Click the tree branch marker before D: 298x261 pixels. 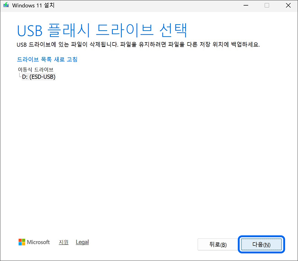tap(21, 76)
